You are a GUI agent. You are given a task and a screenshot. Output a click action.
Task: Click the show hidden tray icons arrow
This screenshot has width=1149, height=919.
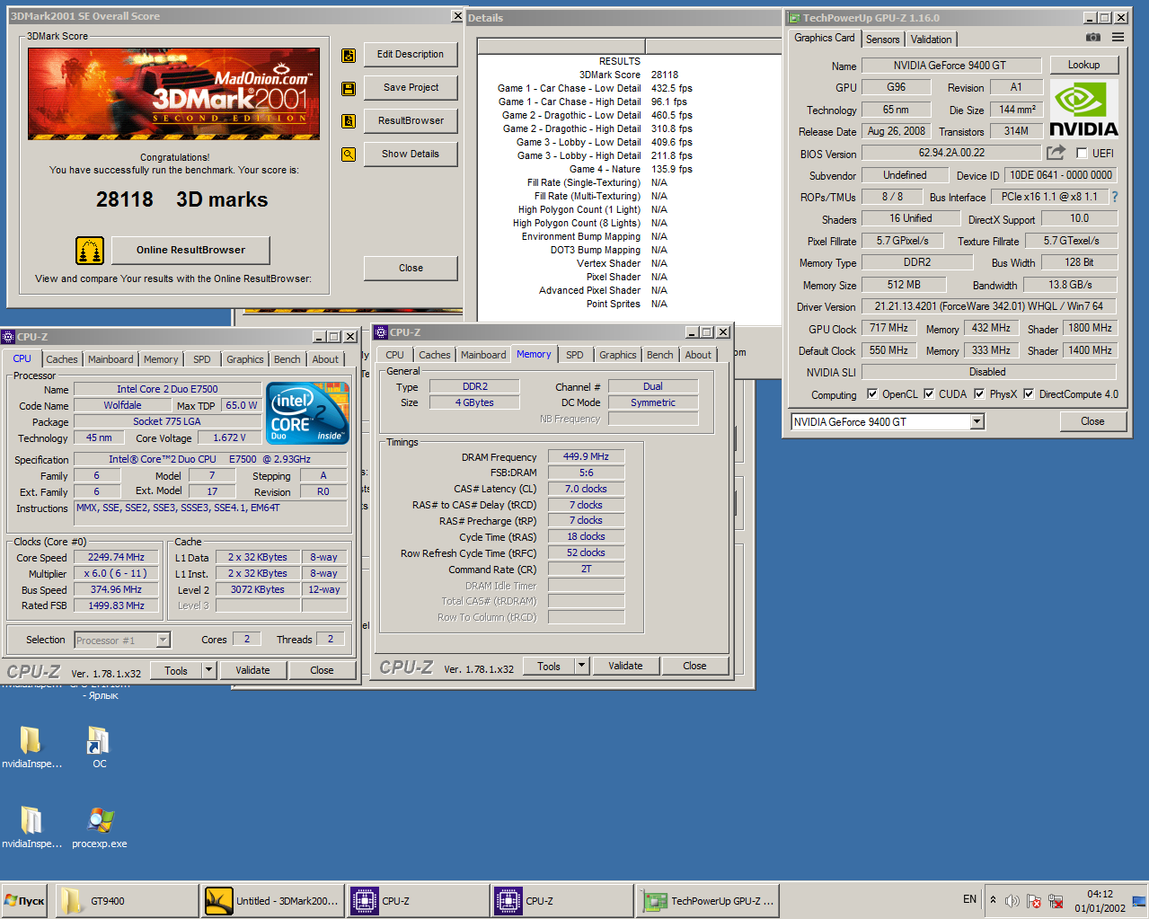[x=993, y=900]
